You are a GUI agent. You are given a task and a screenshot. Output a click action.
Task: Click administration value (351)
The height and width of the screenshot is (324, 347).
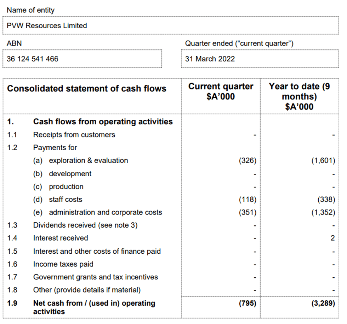pos(248,212)
